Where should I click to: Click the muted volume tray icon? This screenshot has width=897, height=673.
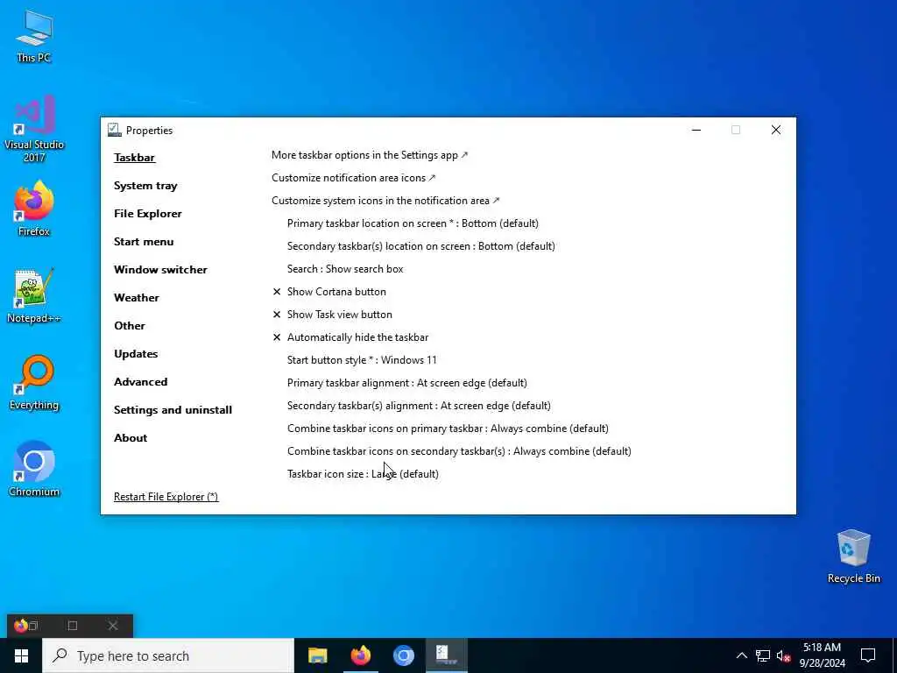pyautogui.click(x=783, y=655)
